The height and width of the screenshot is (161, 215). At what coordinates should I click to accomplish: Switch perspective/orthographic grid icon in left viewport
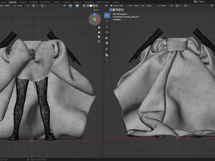(x=99, y=42)
